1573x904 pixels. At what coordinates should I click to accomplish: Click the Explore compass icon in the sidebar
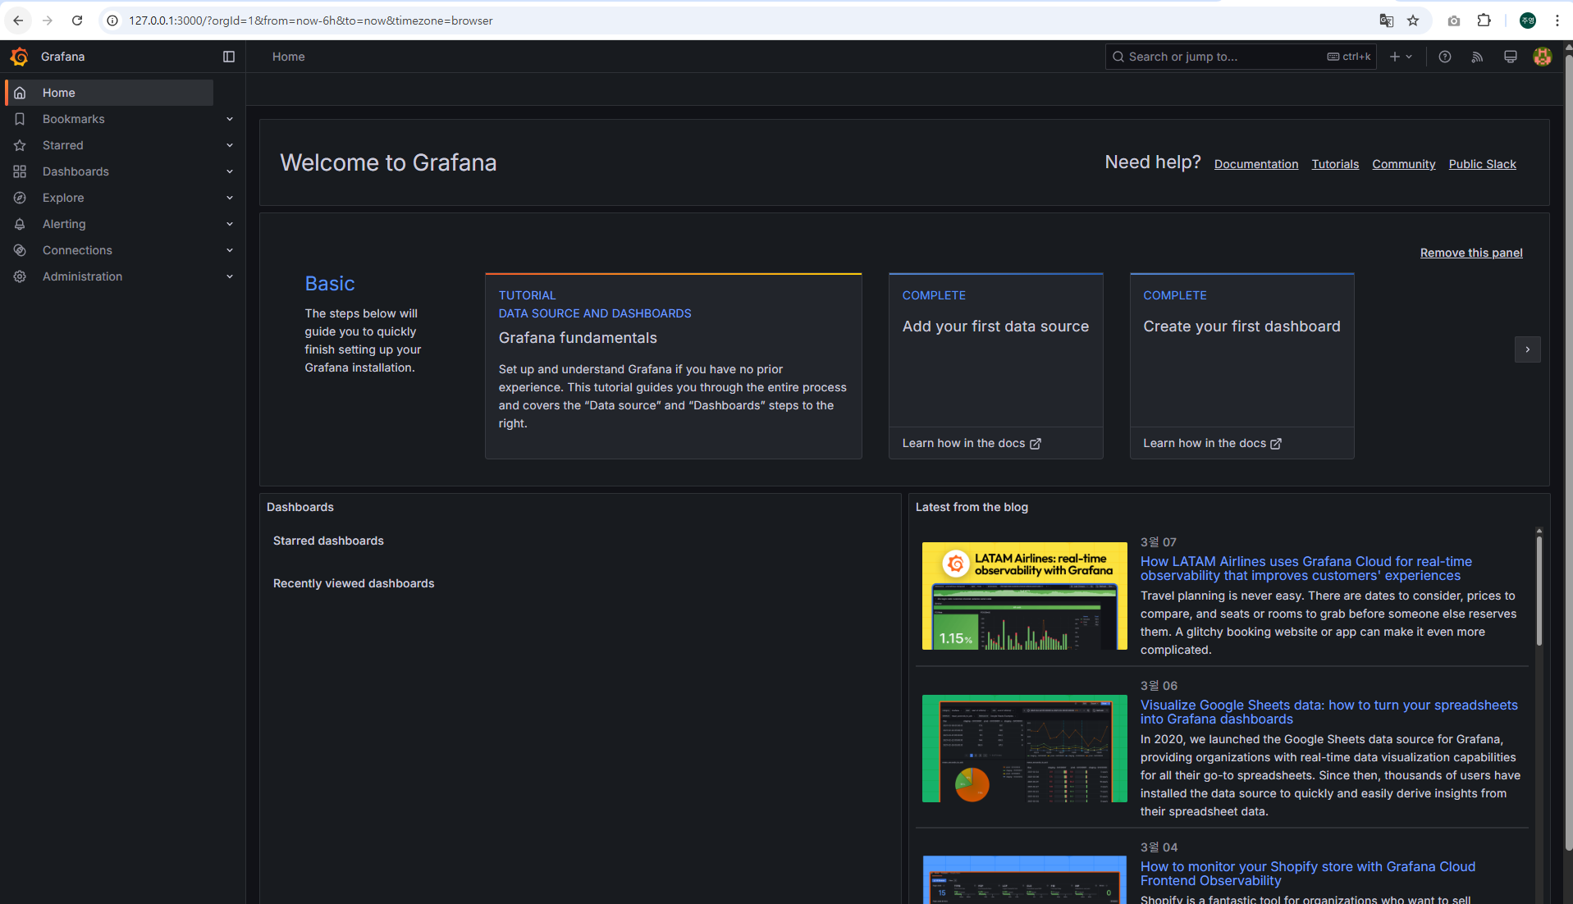(20, 198)
